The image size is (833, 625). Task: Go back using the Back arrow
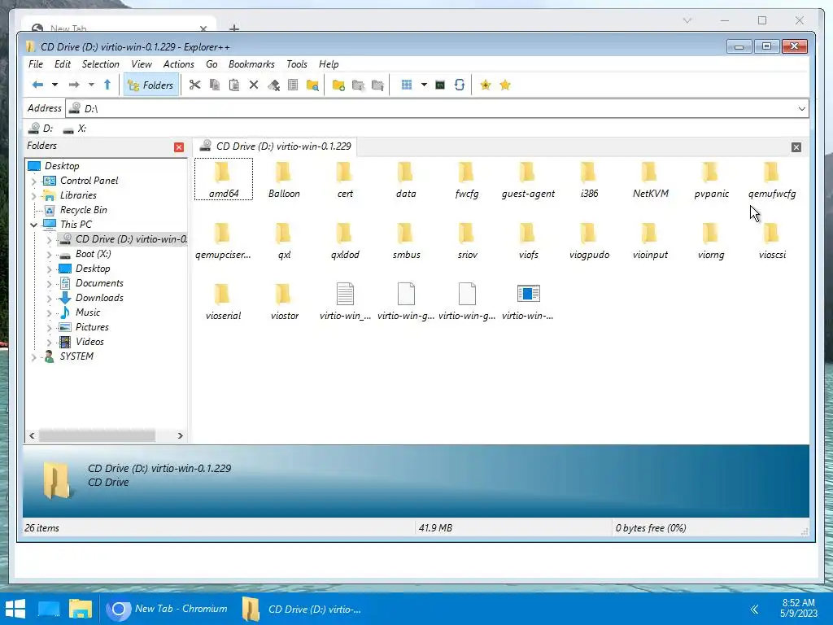point(37,85)
